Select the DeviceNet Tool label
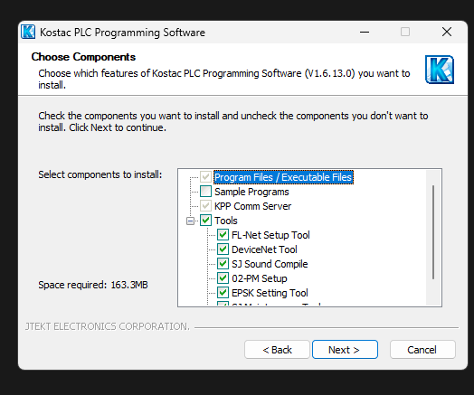Image resolution: width=474 pixels, height=395 pixels. tap(264, 249)
